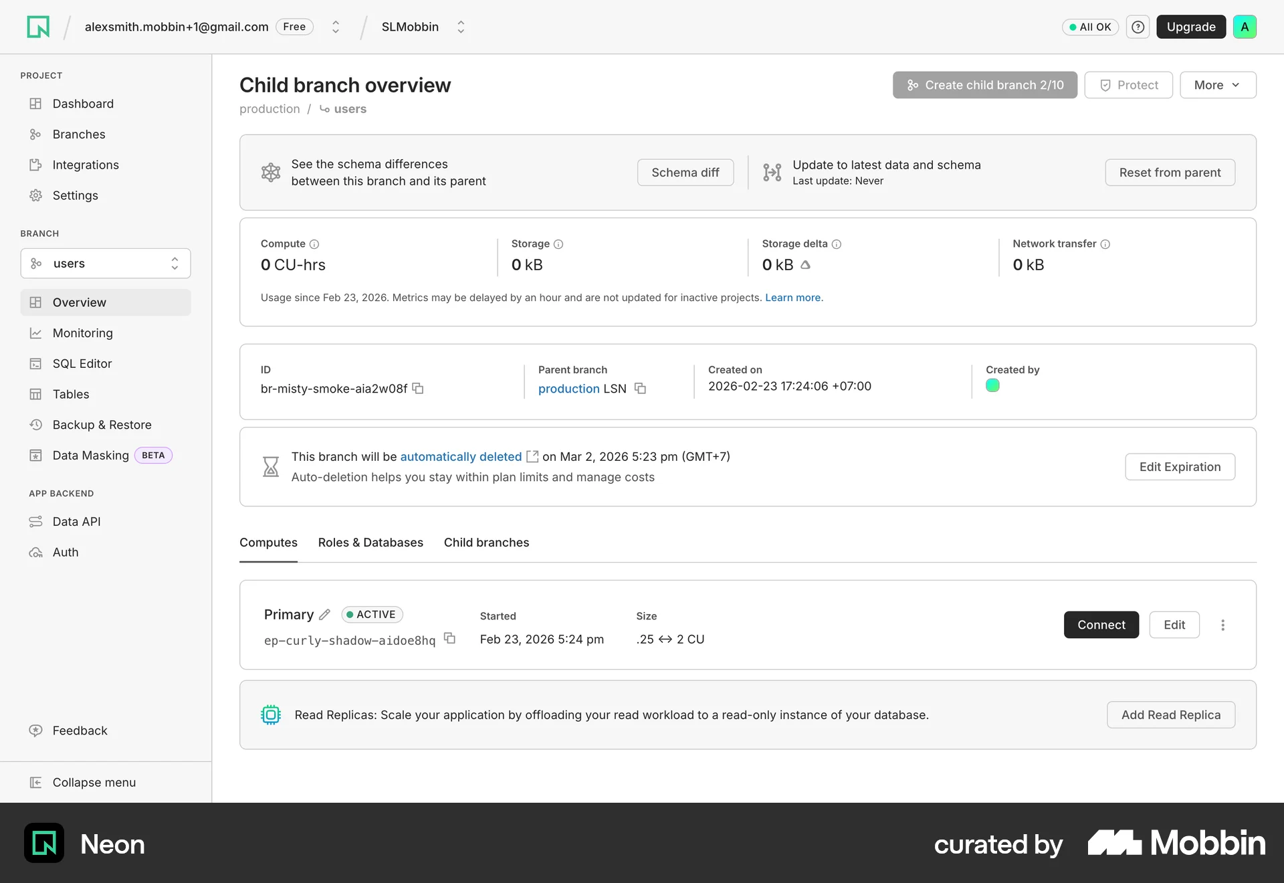Viewport: 1284px width, 883px height.
Task: Select the branch Overview item
Action: pos(106,302)
